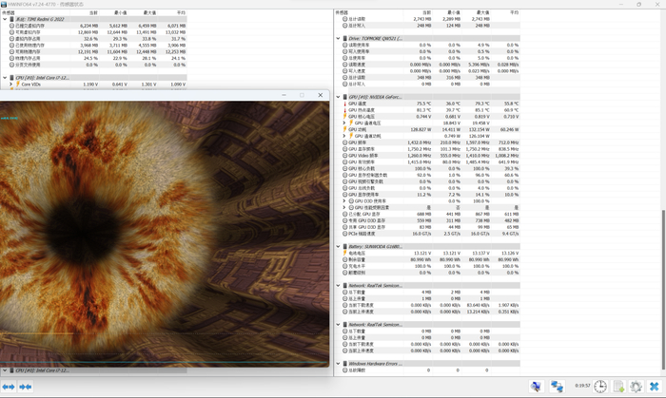Click the GPU power value 128.827 W
The image size is (666, 398).
[421, 129]
